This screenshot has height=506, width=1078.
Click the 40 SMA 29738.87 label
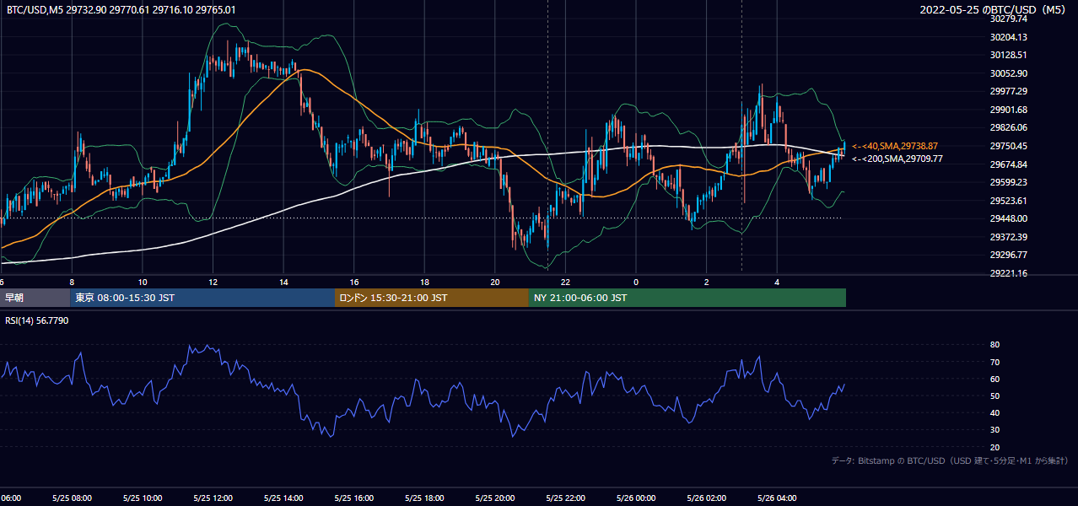pyautogui.click(x=895, y=146)
